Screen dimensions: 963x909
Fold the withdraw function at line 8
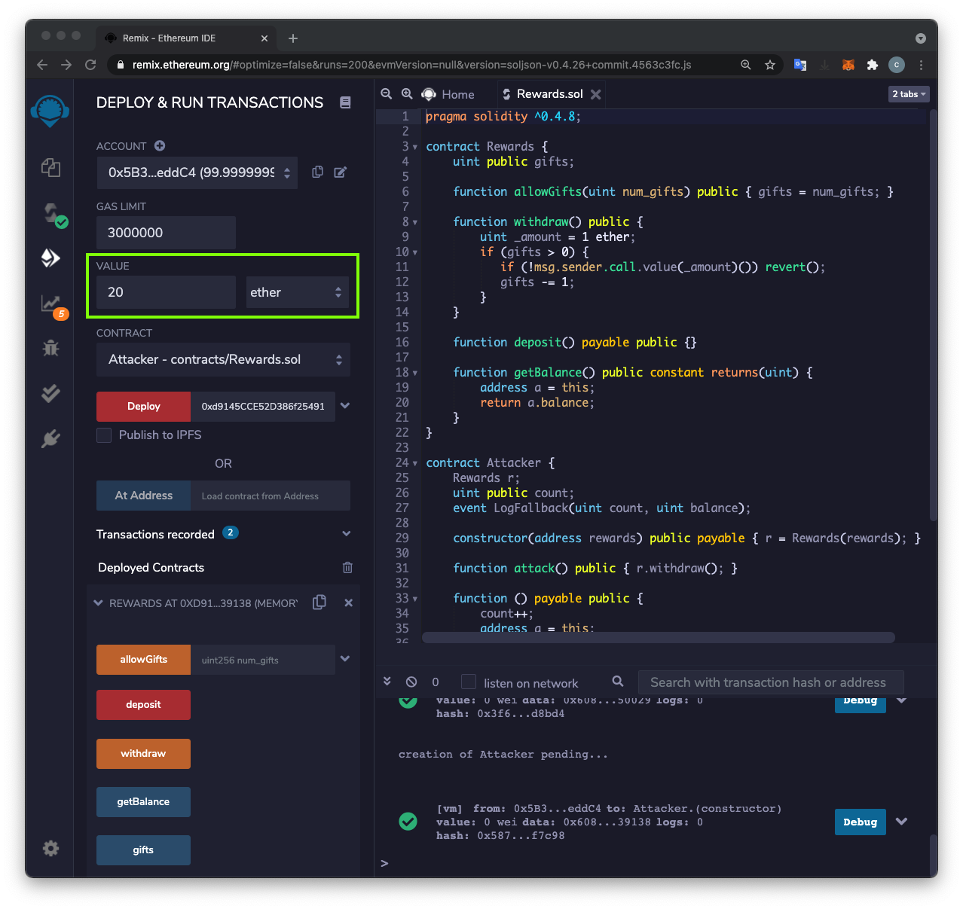415,222
